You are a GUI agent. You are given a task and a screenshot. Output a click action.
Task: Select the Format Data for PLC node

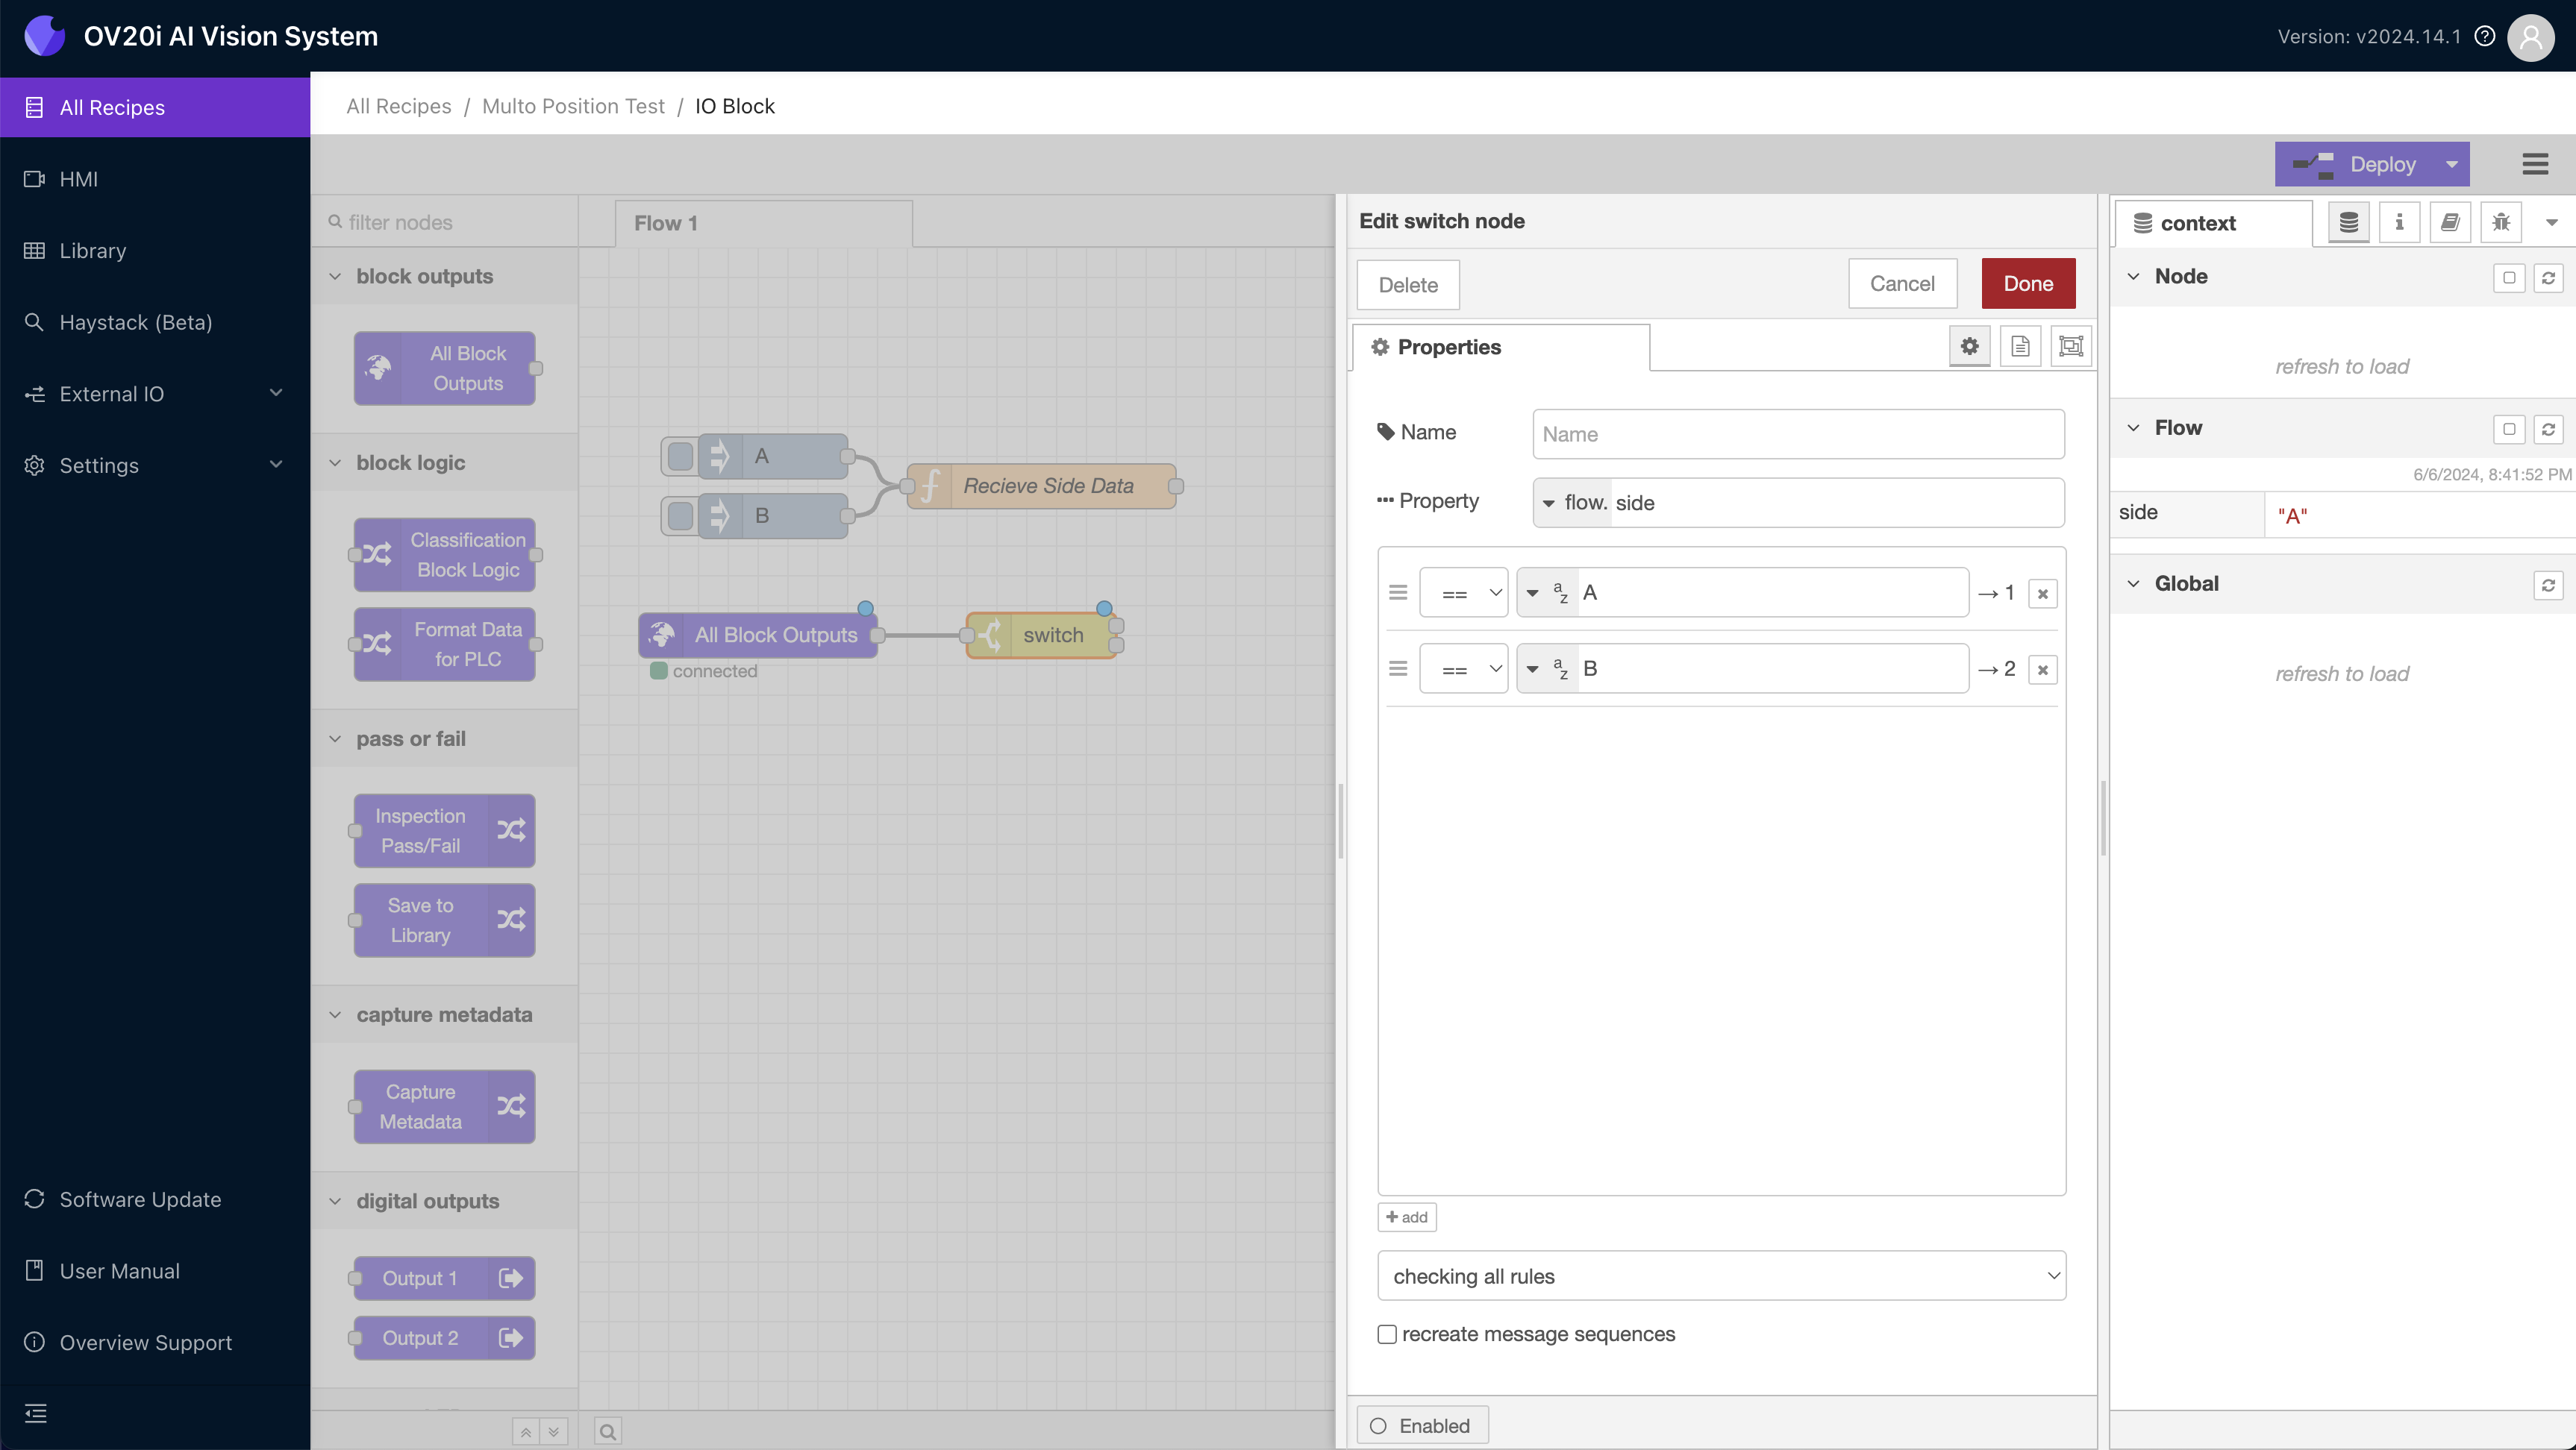[444, 644]
